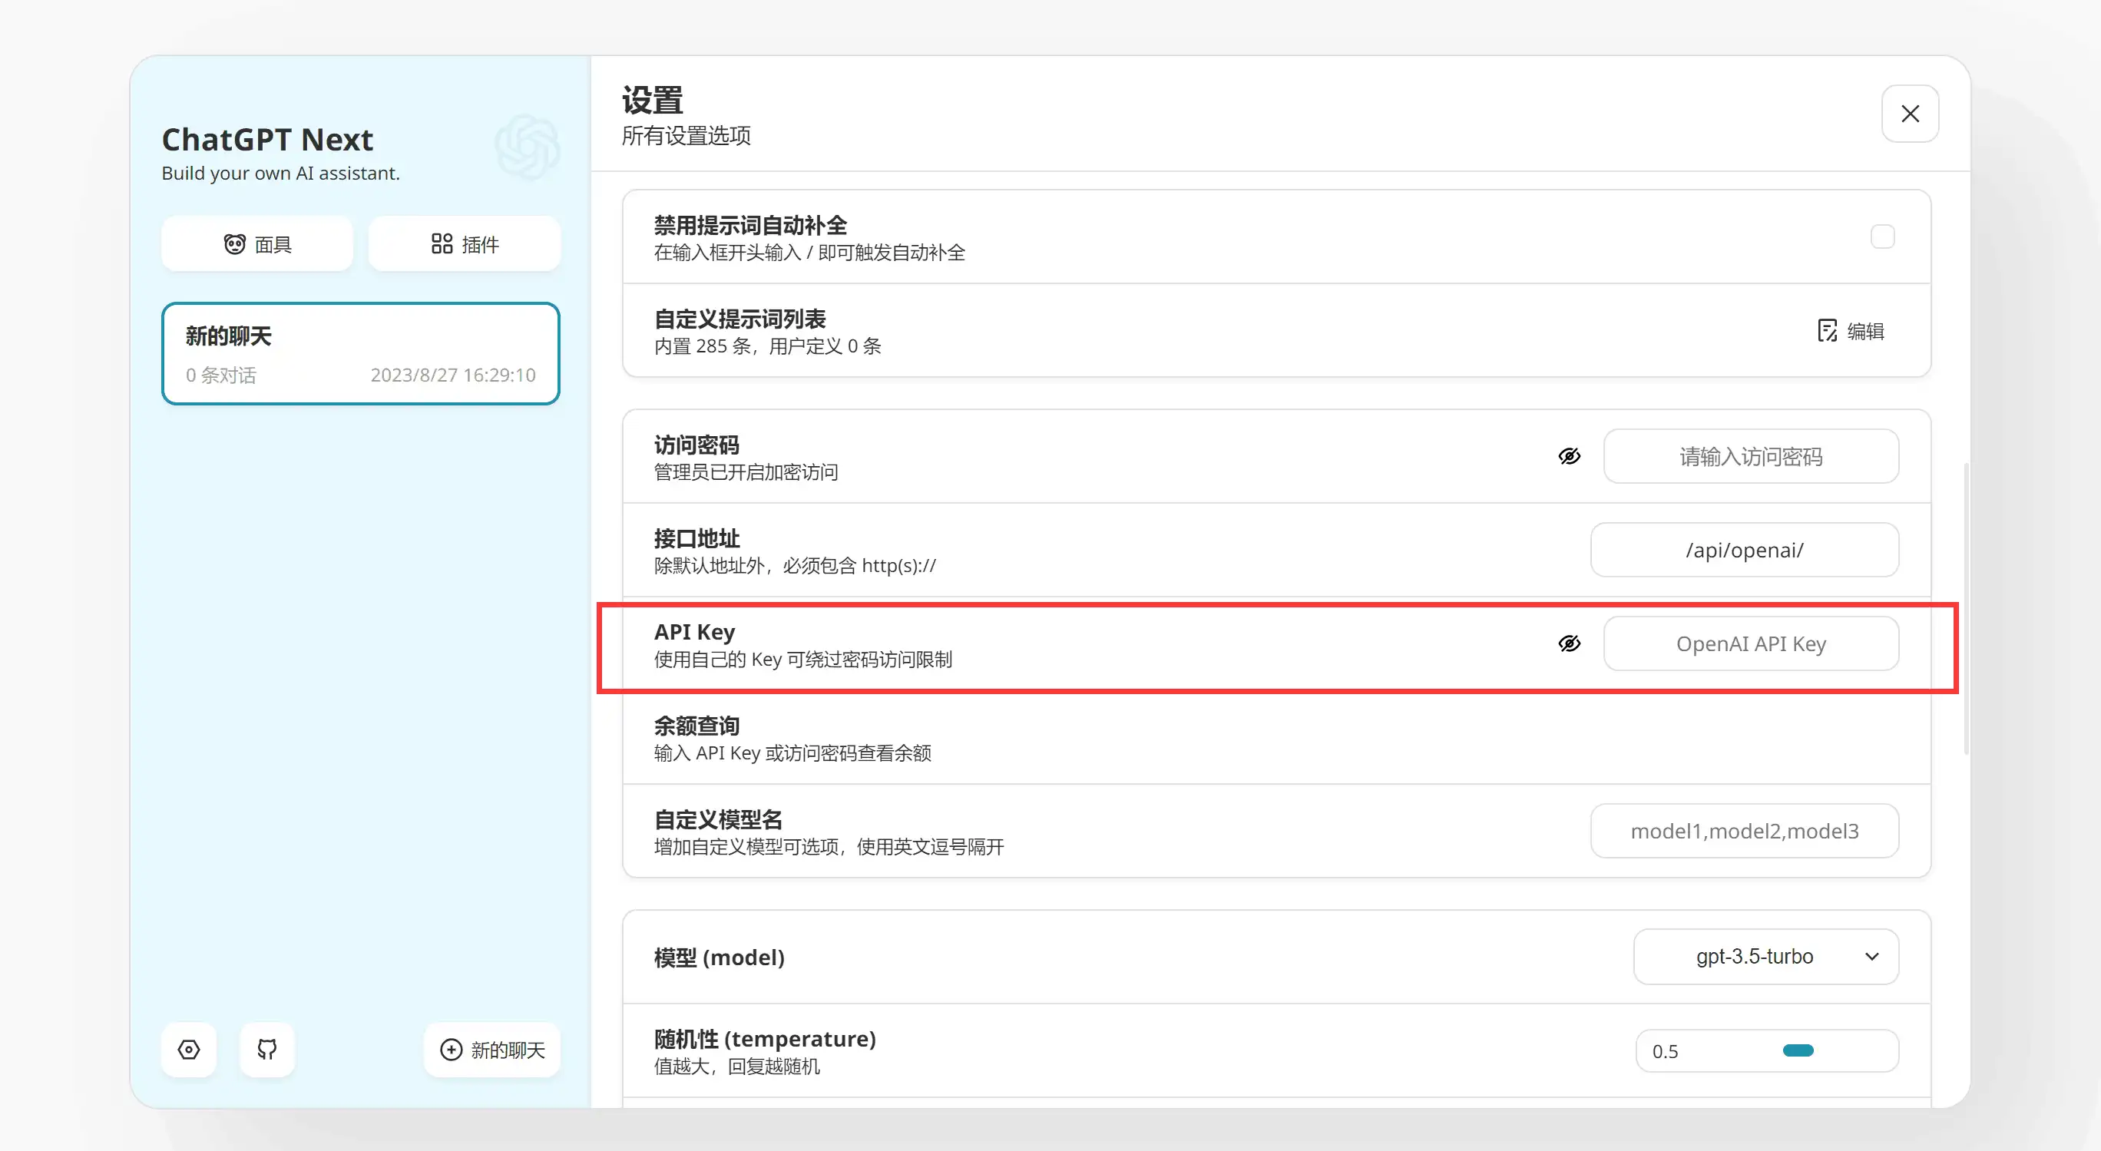
Task: Click the /api/openai/ endpoint field
Action: 1745,551
